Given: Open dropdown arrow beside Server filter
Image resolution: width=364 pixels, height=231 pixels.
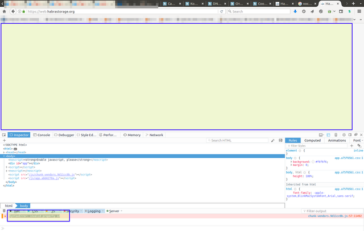Looking at the screenshot, I should click(121, 211).
